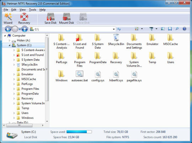192x143 pixels.
Task: Select the config.sys file
Action: 98,76
